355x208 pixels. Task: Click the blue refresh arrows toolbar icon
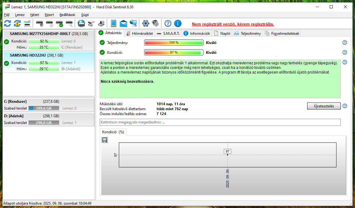[7, 23]
